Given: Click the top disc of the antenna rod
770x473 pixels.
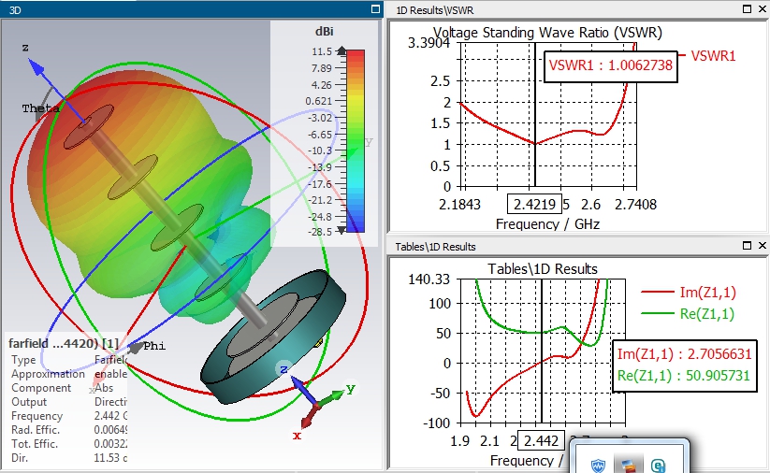Looking at the screenshot, I should click(88, 126).
